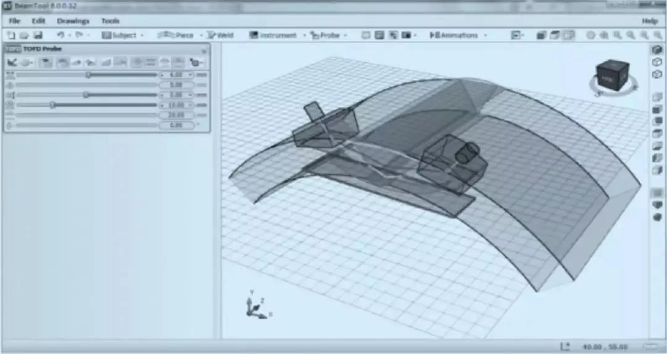Select the solid shaded cube view icon
Image resolution: width=667 pixels, height=354 pixels.
pyautogui.click(x=541, y=35)
